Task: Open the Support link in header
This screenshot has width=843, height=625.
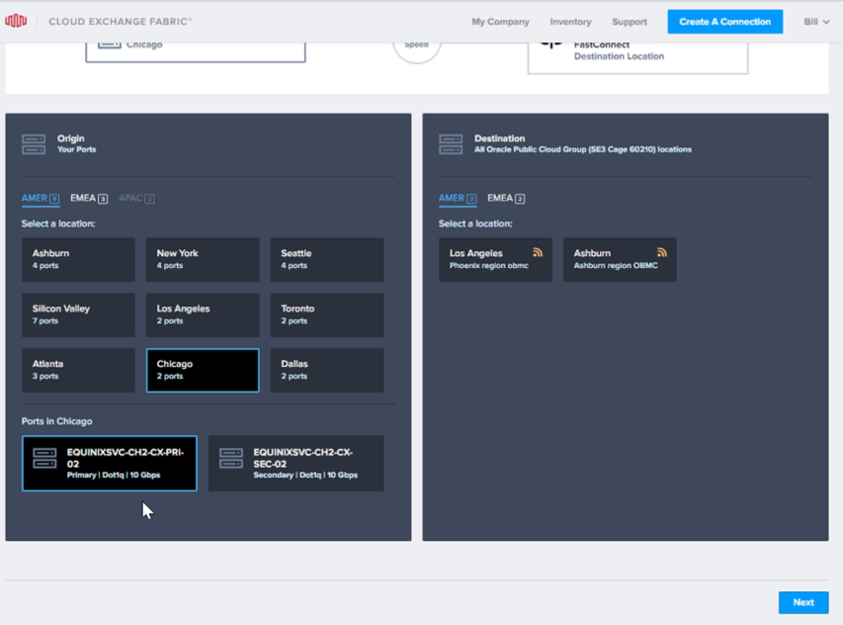Action: point(629,22)
